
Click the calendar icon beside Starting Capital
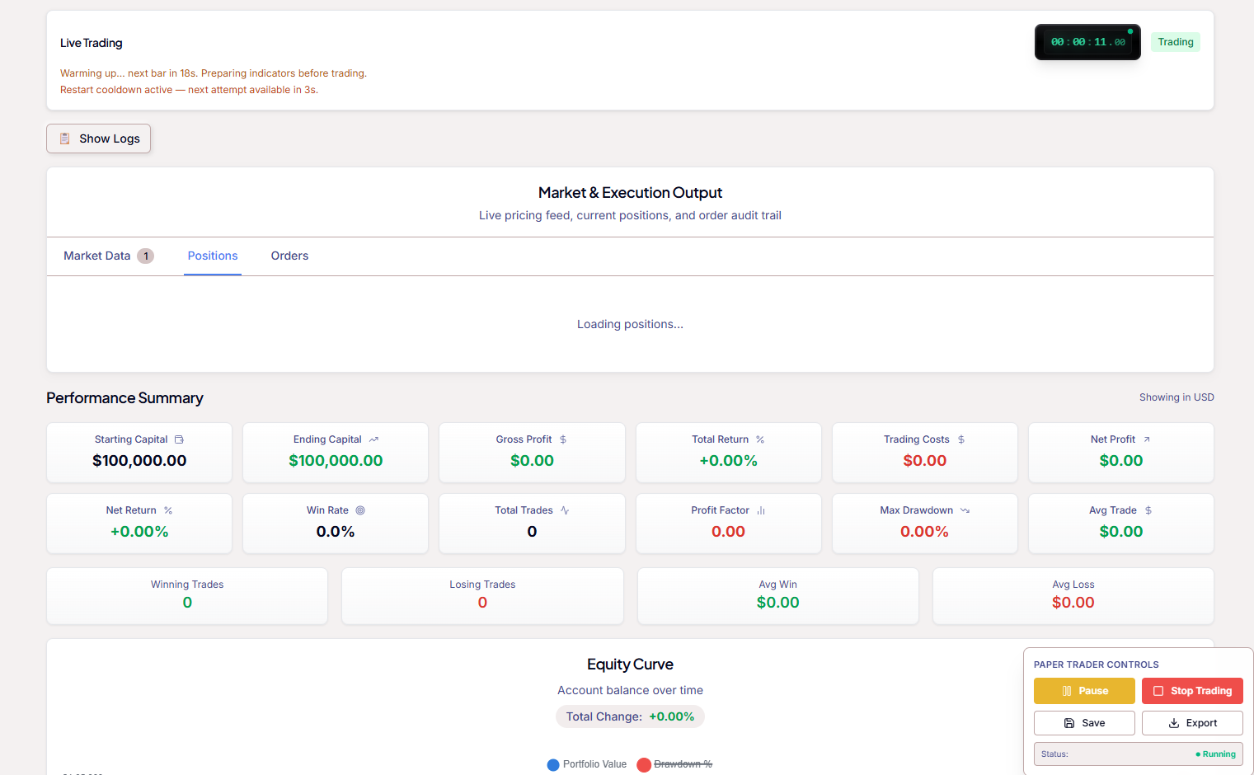tap(179, 439)
